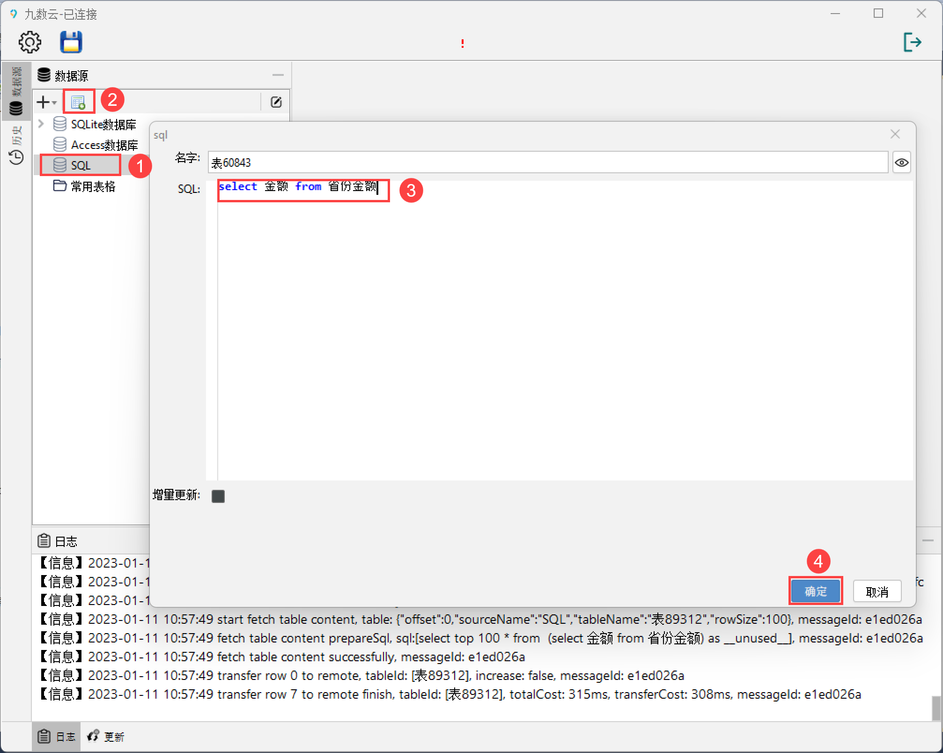The height and width of the screenshot is (753, 943).
Task: Click the edit pencil icon in datasource panel
Action: click(x=276, y=102)
